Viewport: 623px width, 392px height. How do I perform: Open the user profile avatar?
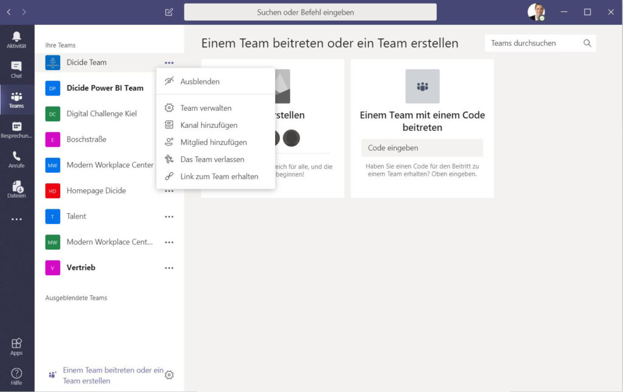(536, 12)
